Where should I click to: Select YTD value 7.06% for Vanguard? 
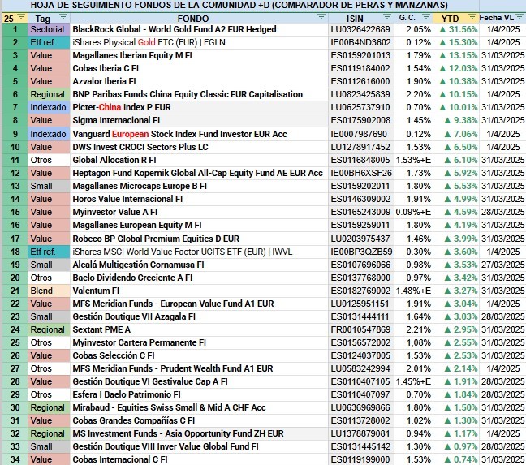coord(456,134)
